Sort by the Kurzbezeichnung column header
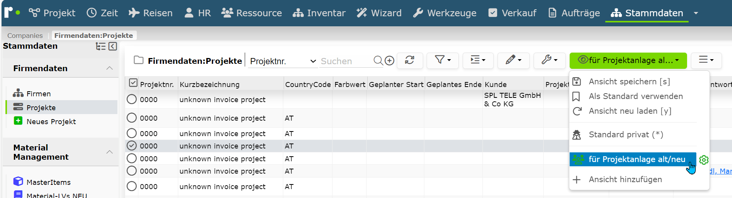Screen dimensions: 732x198 (x=210, y=84)
